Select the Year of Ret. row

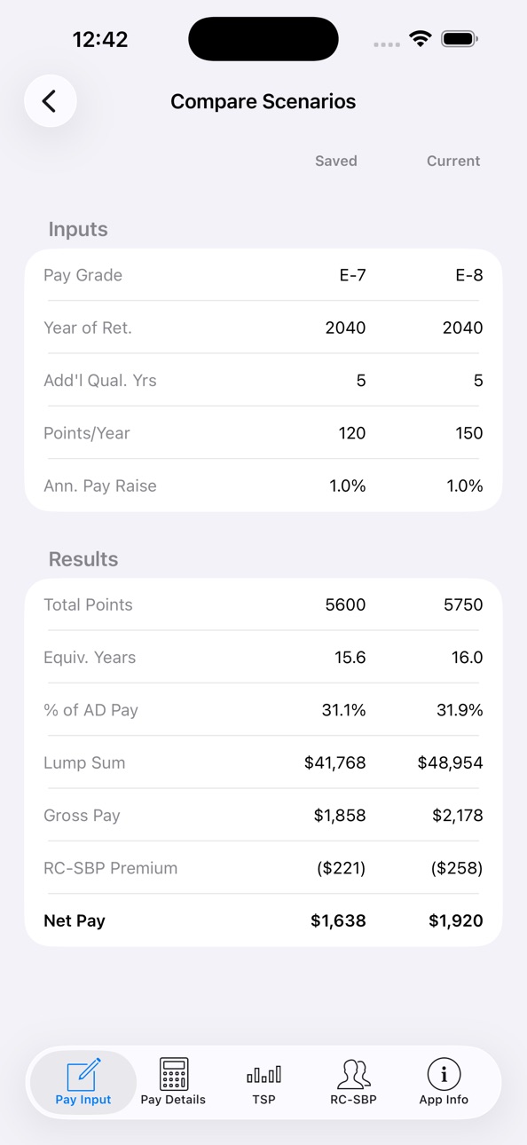[x=263, y=328]
